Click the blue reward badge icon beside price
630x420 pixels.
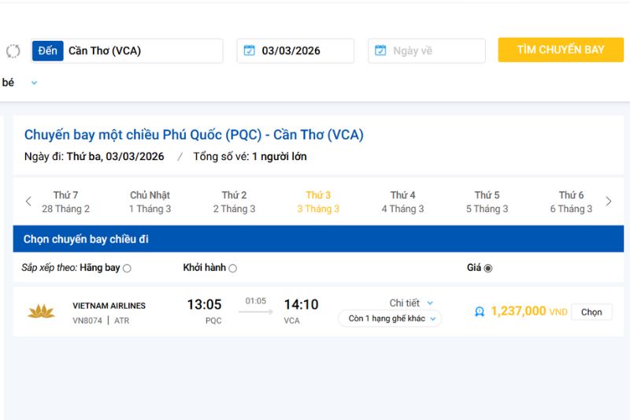(480, 311)
